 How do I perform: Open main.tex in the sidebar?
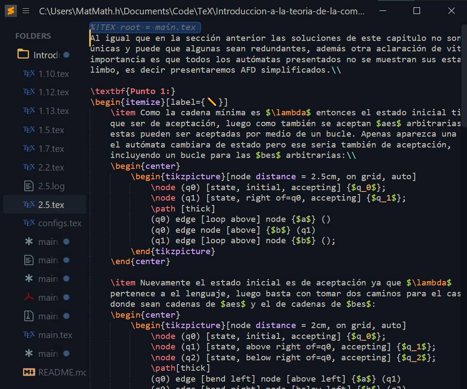55,335
